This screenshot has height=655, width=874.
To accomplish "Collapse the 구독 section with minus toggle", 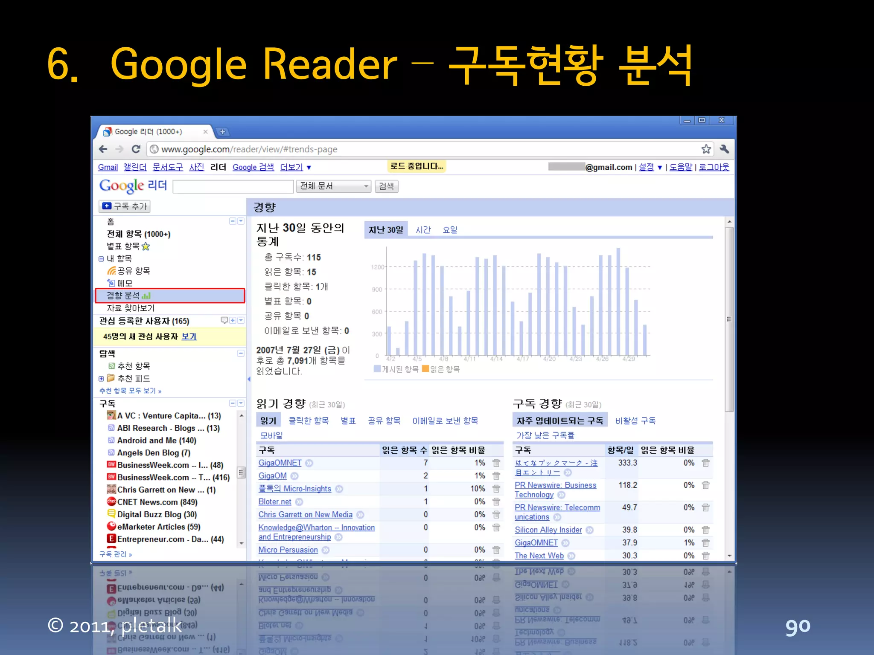I will (233, 403).
